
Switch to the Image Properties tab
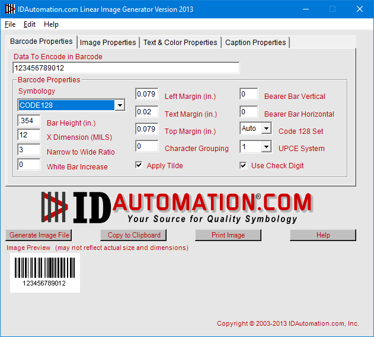[x=108, y=43]
